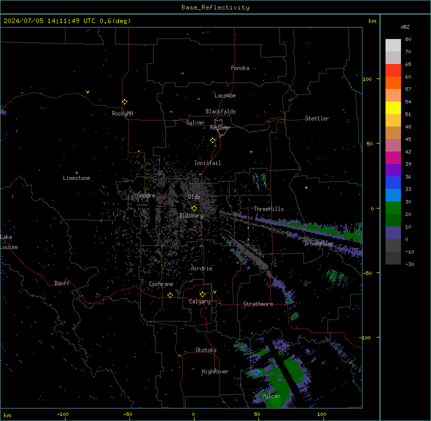Click the Strathmore city label

(x=258, y=304)
